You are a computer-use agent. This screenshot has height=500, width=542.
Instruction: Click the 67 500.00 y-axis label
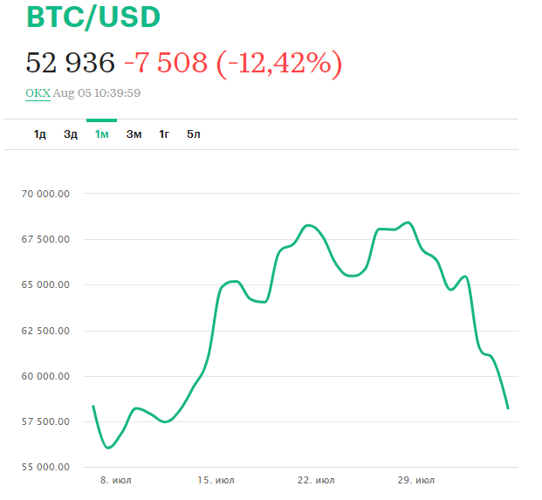point(45,239)
